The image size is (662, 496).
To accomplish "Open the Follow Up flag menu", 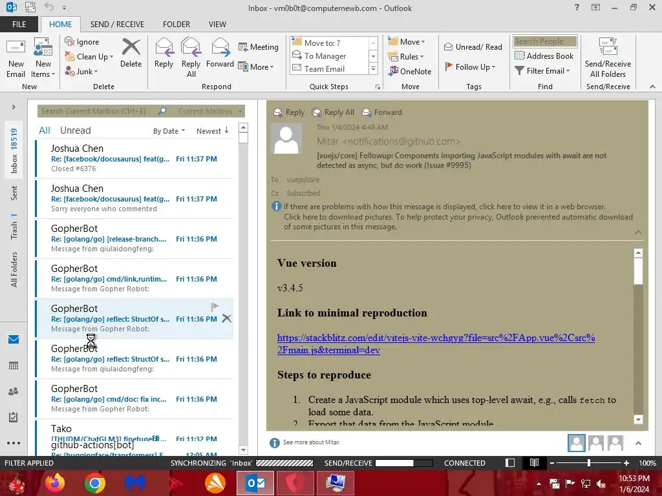I will point(470,67).
